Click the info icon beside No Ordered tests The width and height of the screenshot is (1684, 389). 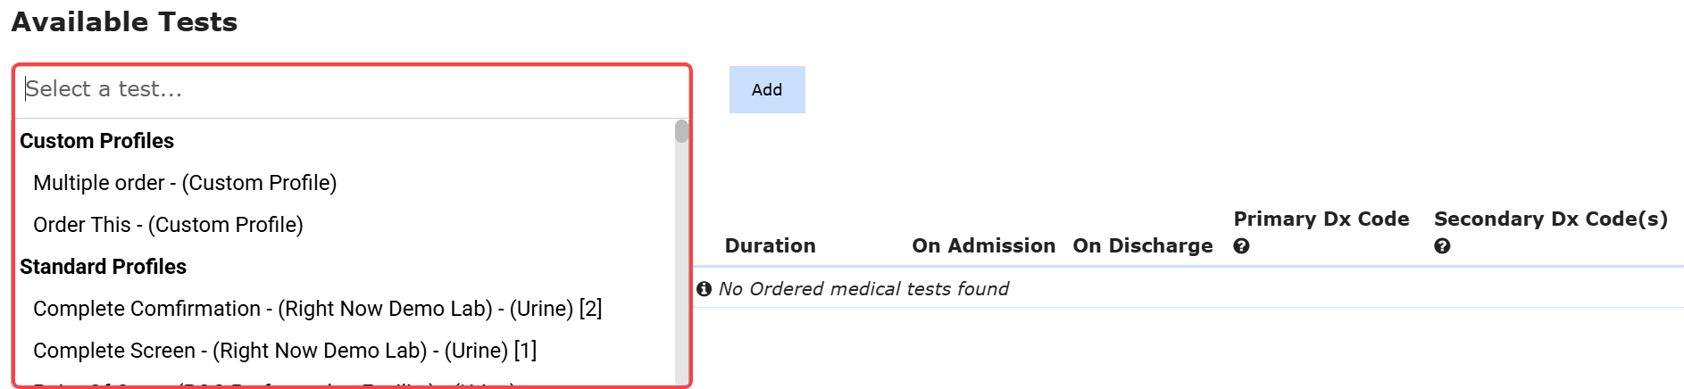tap(704, 289)
